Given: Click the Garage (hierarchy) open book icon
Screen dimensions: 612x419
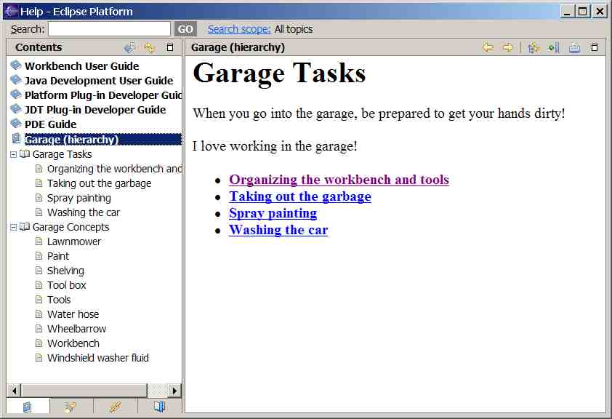Looking at the screenshot, I should (16, 138).
